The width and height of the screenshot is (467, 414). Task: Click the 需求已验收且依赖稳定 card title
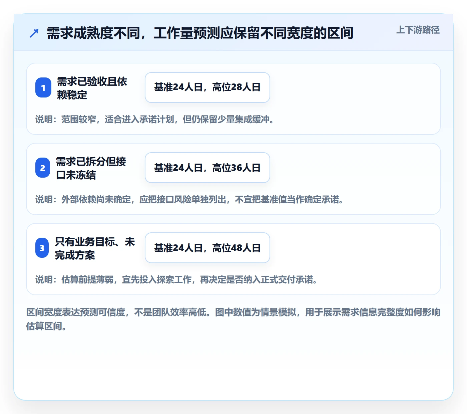(x=92, y=88)
